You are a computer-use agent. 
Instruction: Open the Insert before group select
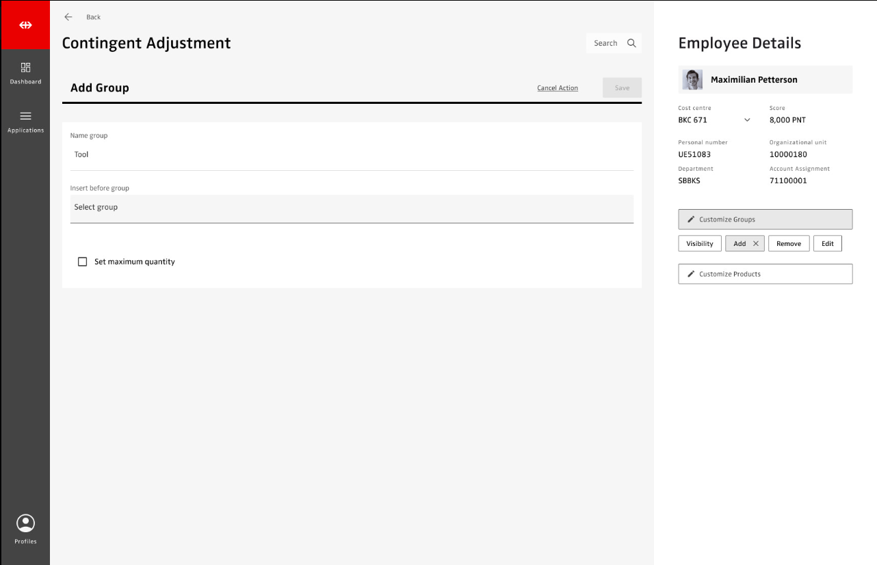click(x=352, y=208)
